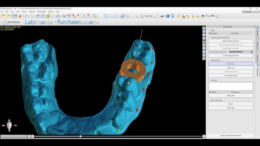
Task: Click the Draw curve button
Action: [231, 64]
